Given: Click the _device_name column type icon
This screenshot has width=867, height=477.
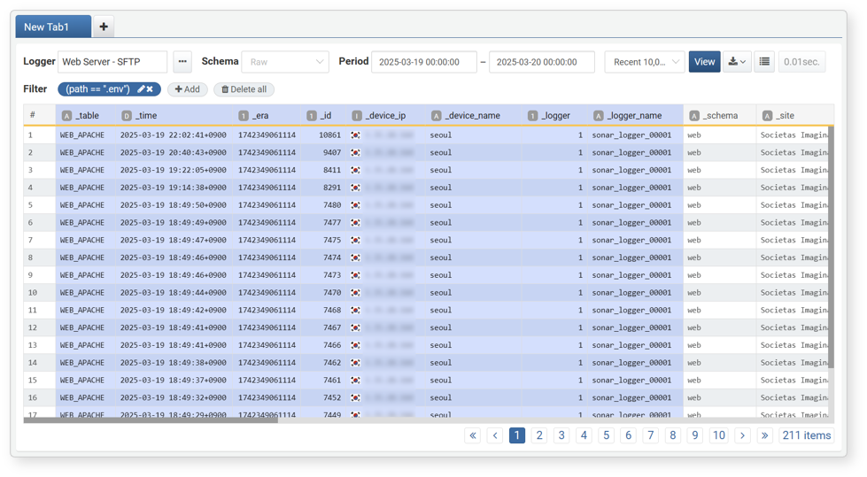Looking at the screenshot, I should click(437, 116).
